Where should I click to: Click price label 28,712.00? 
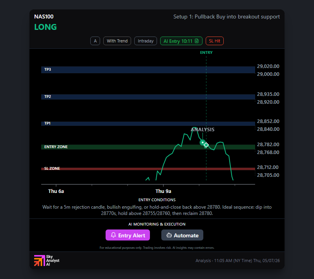point(268,167)
